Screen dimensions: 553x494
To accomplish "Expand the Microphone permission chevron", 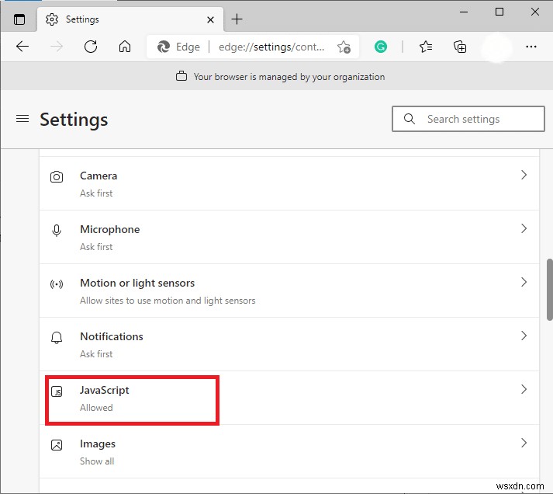I will click(x=524, y=229).
